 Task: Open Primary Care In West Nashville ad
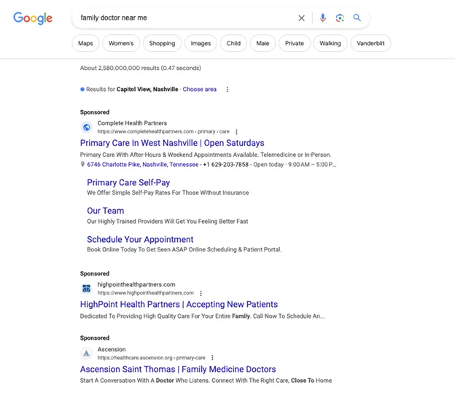[x=172, y=143]
